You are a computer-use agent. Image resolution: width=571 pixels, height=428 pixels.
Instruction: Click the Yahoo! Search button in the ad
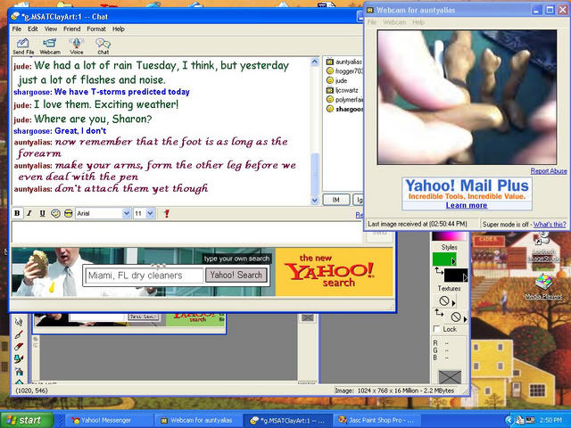(x=236, y=276)
